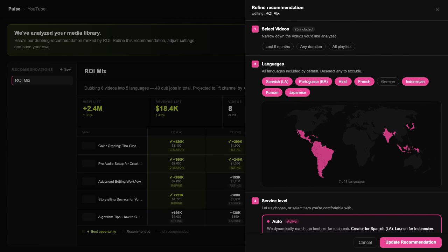Toggle the Japanese language chip
Viewport: 448px width, 252px height.
click(x=297, y=92)
